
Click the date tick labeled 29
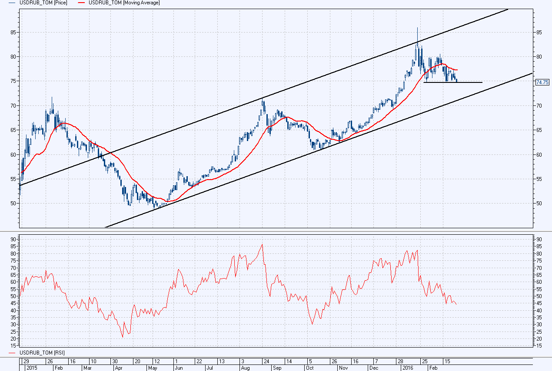(x=27, y=361)
